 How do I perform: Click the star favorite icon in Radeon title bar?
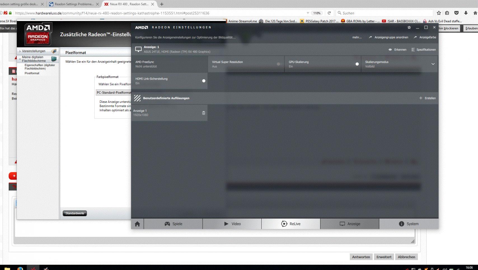[x=409, y=27]
